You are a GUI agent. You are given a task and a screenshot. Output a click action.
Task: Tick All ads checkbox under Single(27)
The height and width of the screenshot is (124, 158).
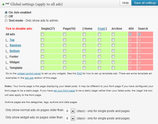coord(43,34)
